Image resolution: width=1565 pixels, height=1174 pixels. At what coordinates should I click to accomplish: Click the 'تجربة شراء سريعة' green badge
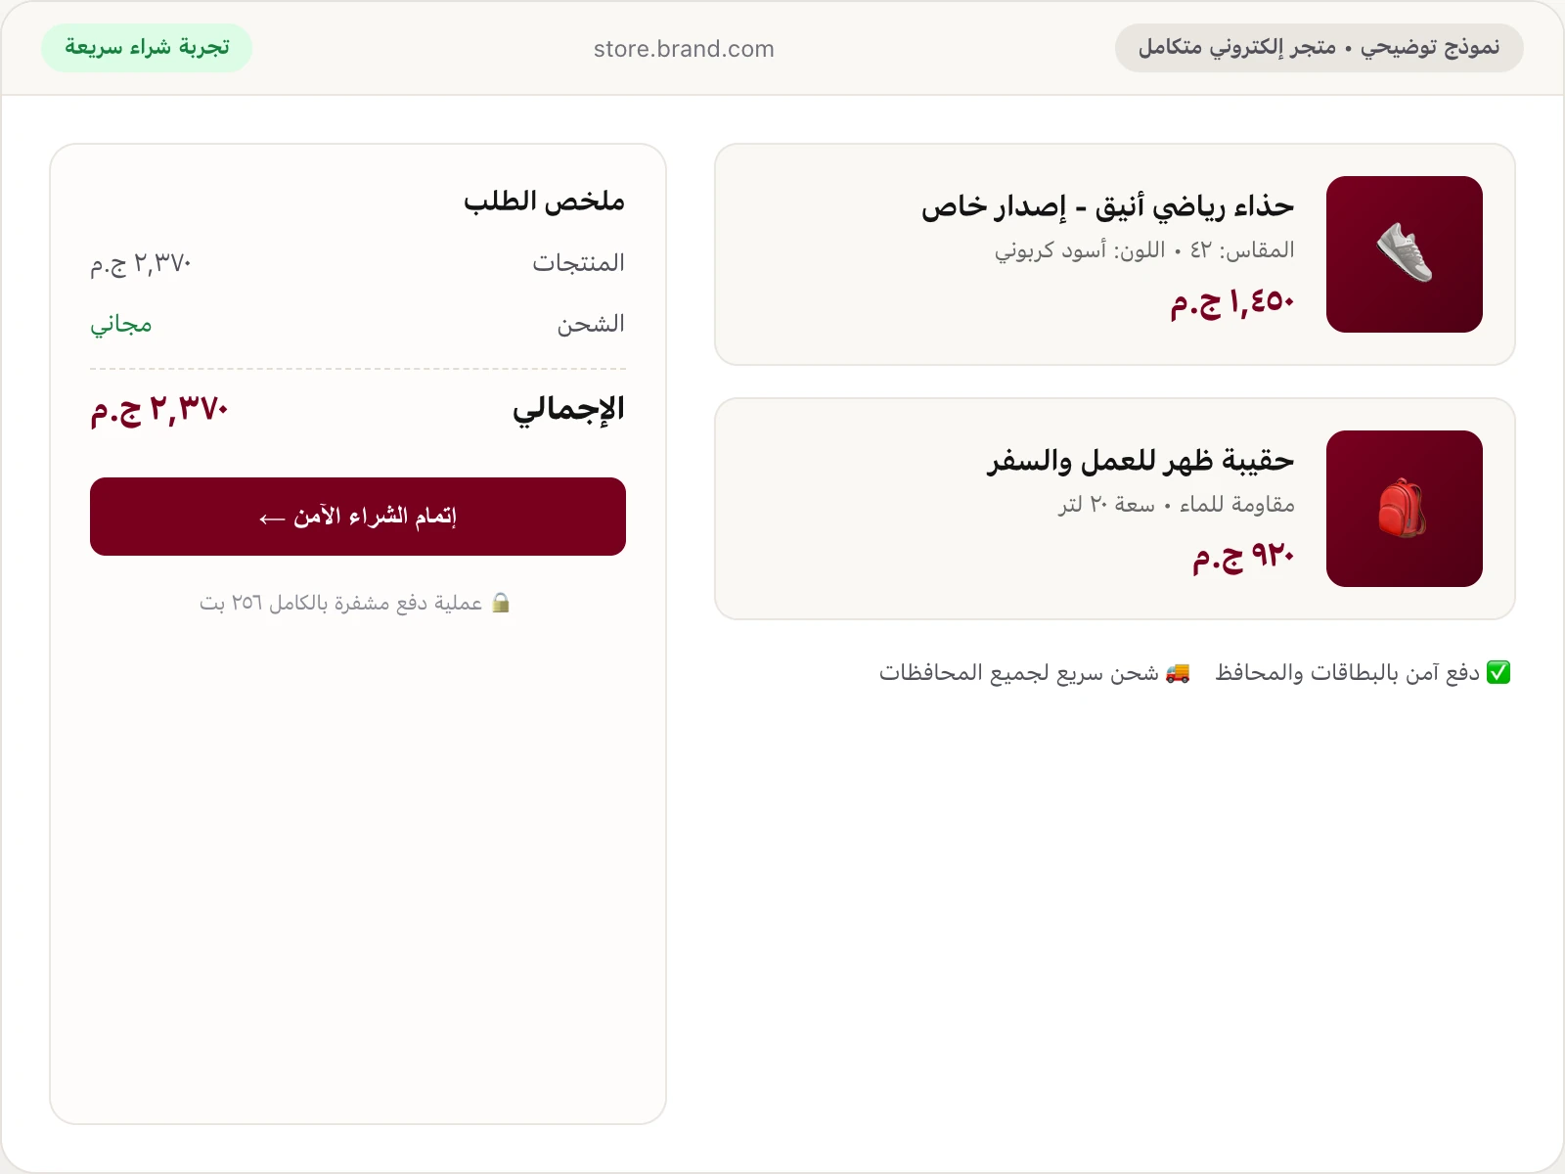point(147,48)
